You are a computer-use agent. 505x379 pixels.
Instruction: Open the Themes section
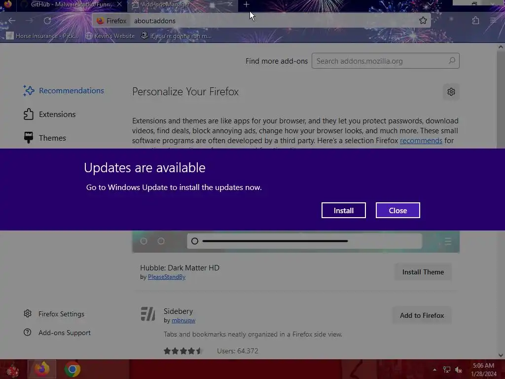pyautogui.click(x=44, y=138)
